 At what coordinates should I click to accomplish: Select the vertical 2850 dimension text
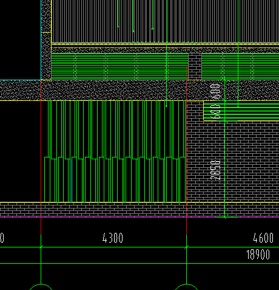(x=215, y=170)
